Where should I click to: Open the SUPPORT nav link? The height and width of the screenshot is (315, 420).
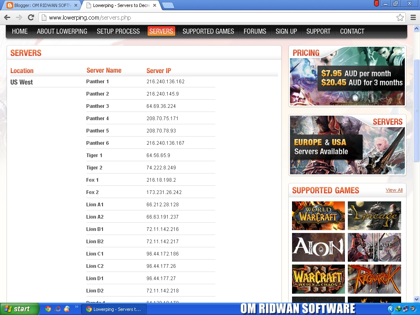coord(318,31)
